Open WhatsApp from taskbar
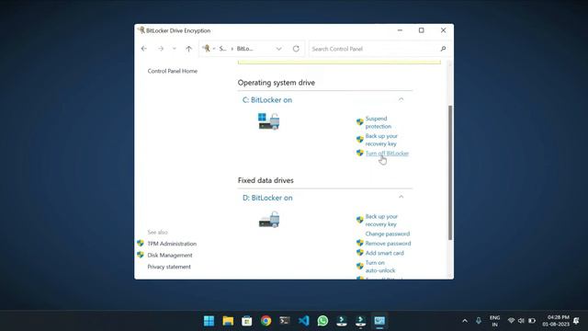 [322, 321]
